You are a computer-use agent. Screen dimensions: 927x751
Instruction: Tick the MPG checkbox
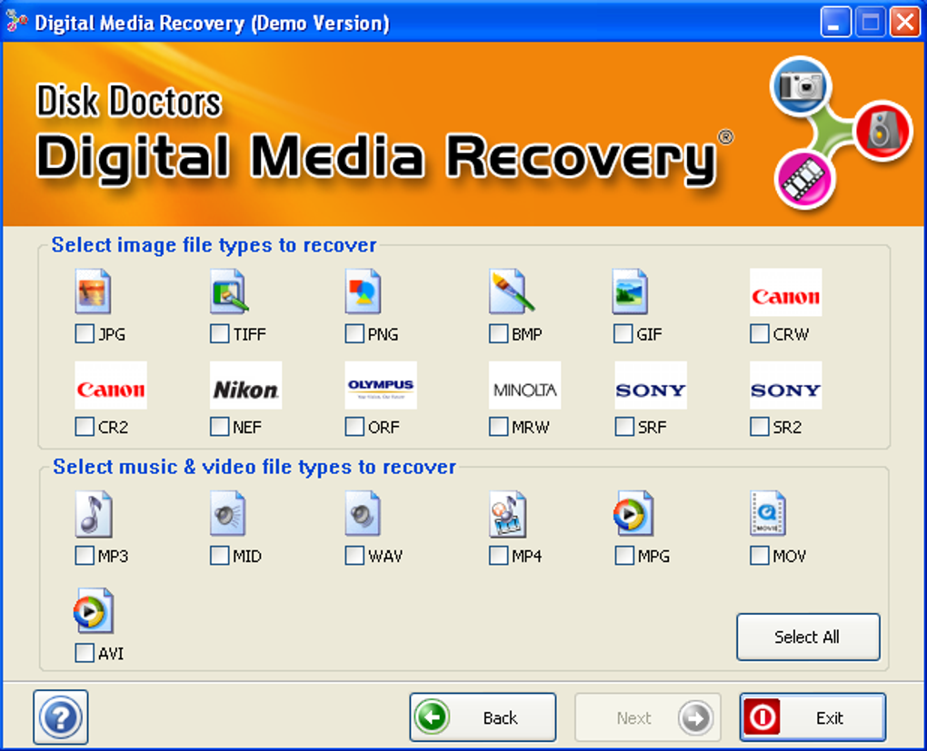(x=624, y=556)
